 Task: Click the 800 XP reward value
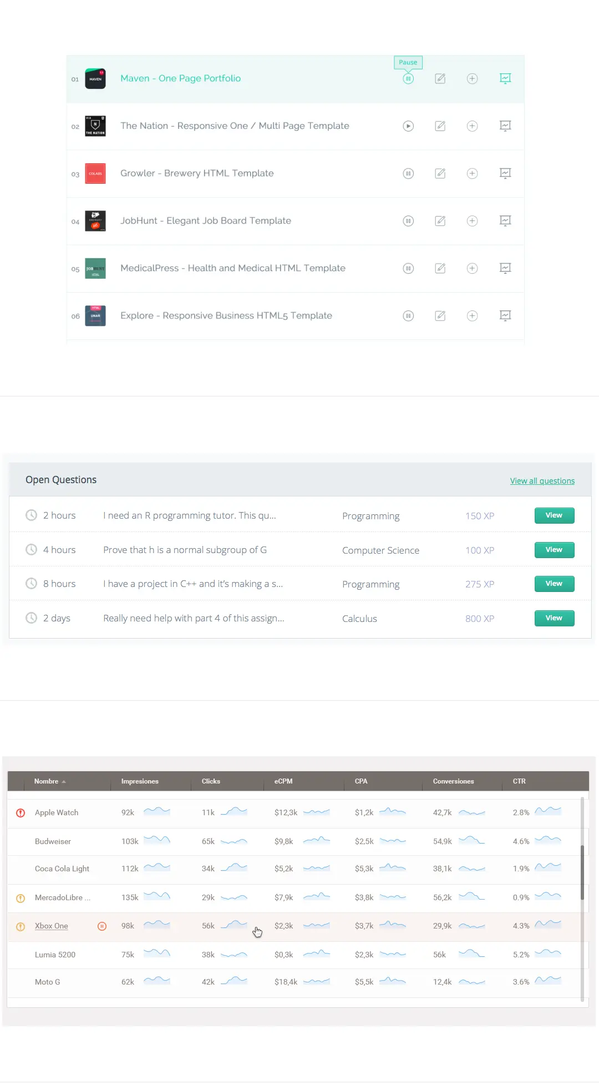[x=480, y=619]
